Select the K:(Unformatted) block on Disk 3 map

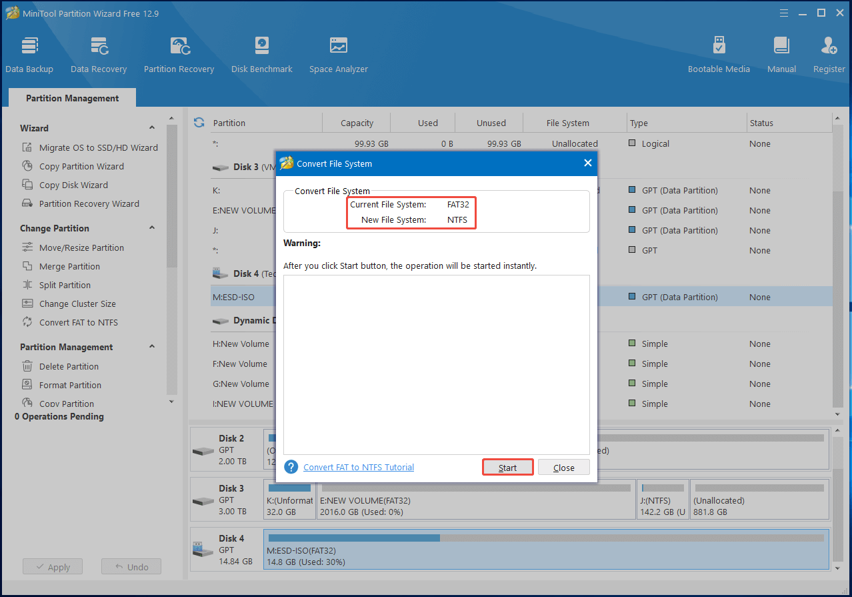(x=290, y=498)
